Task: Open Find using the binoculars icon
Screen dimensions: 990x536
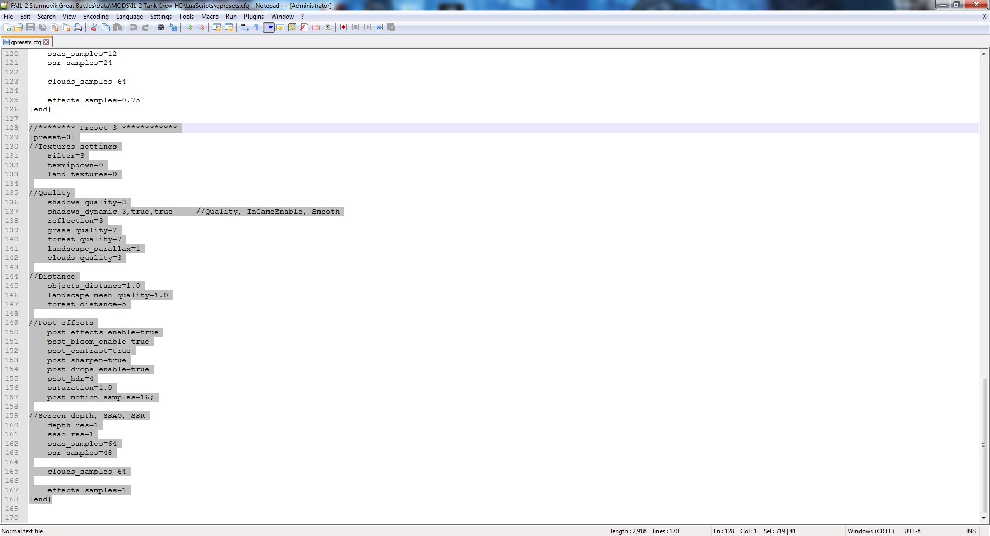Action: click(x=161, y=27)
